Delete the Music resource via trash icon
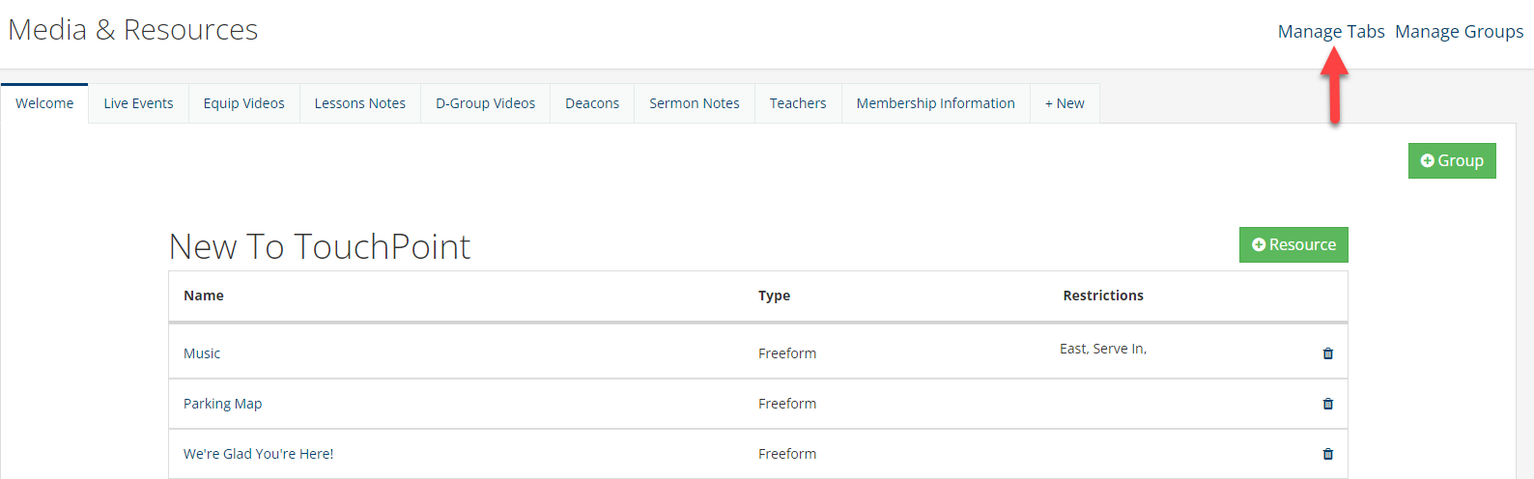Image resolution: width=1534 pixels, height=479 pixels. [x=1328, y=353]
